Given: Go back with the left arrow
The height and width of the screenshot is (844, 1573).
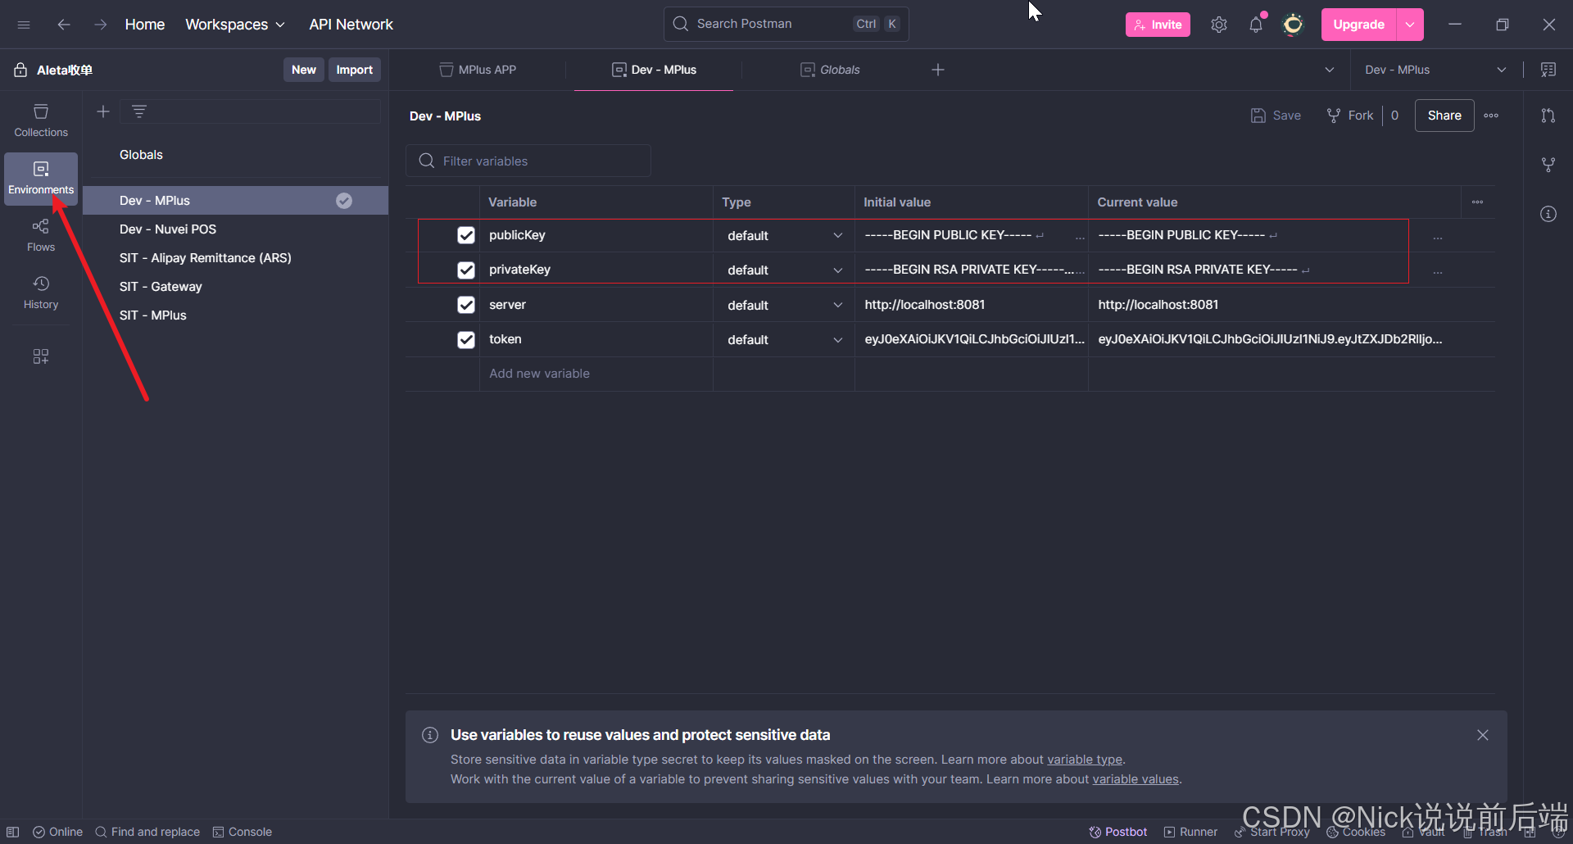Looking at the screenshot, I should [64, 25].
